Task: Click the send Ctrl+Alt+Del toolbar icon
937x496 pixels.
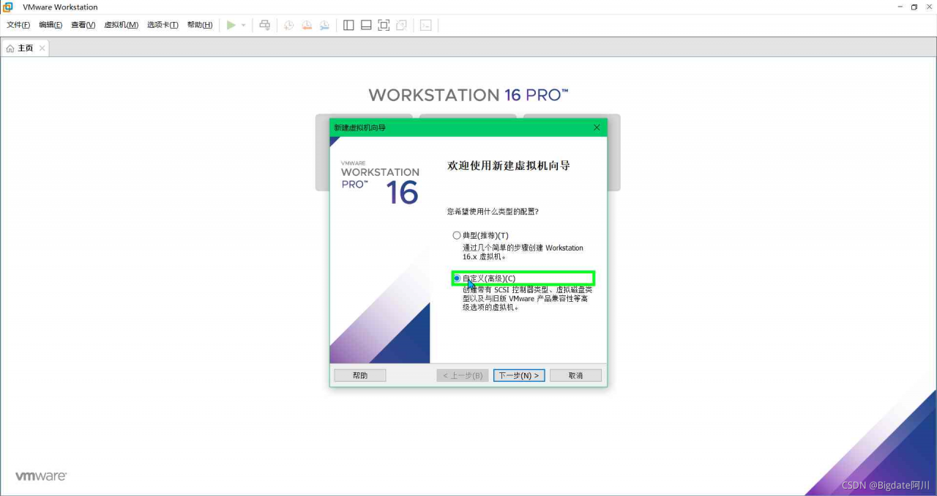Action: click(x=265, y=25)
